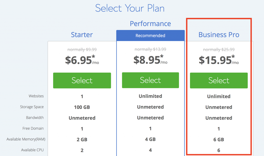Click the Recommended banner

pos(150,36)
